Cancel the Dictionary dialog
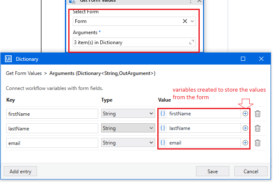The width and height of the screenshot is (273, 182). [251, 171]
